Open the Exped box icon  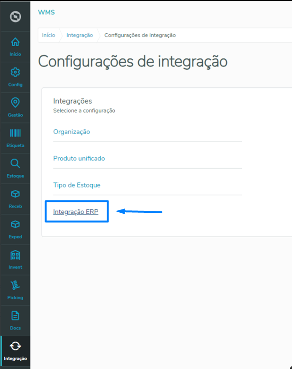tap(15, 224)
